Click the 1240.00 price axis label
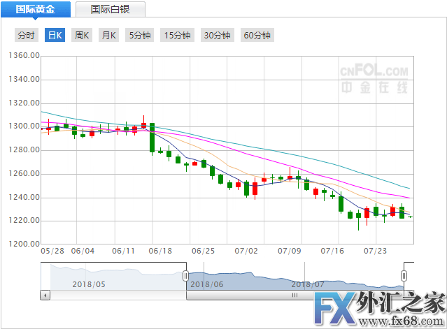Image resolution: width=447 pixels, height=329 pixels. (24, 197)
